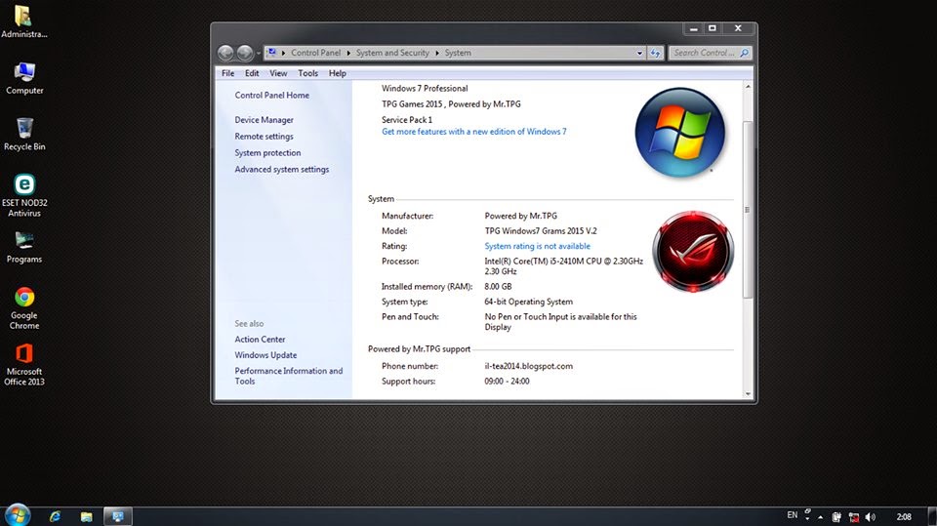Launch Google Chrome desktop icon
The image size is (937, 526).
(x=24, y=307)
